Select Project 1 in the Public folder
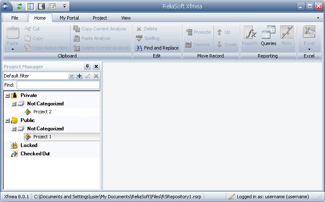Screen dimensions: 325x202 42,137
